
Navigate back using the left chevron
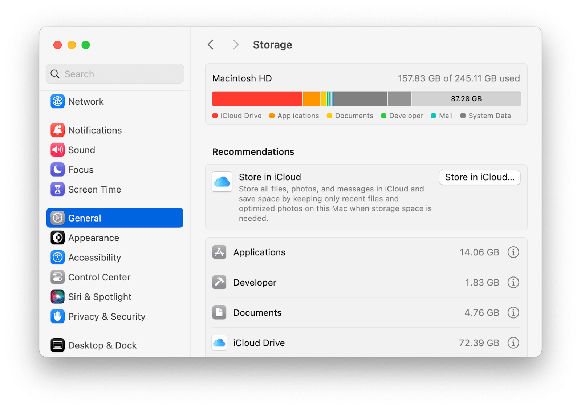(x=211, y=44)
